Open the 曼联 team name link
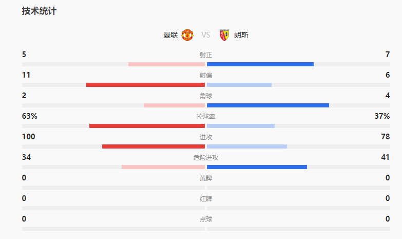This screenshot has height=239, width=402. 170,35
